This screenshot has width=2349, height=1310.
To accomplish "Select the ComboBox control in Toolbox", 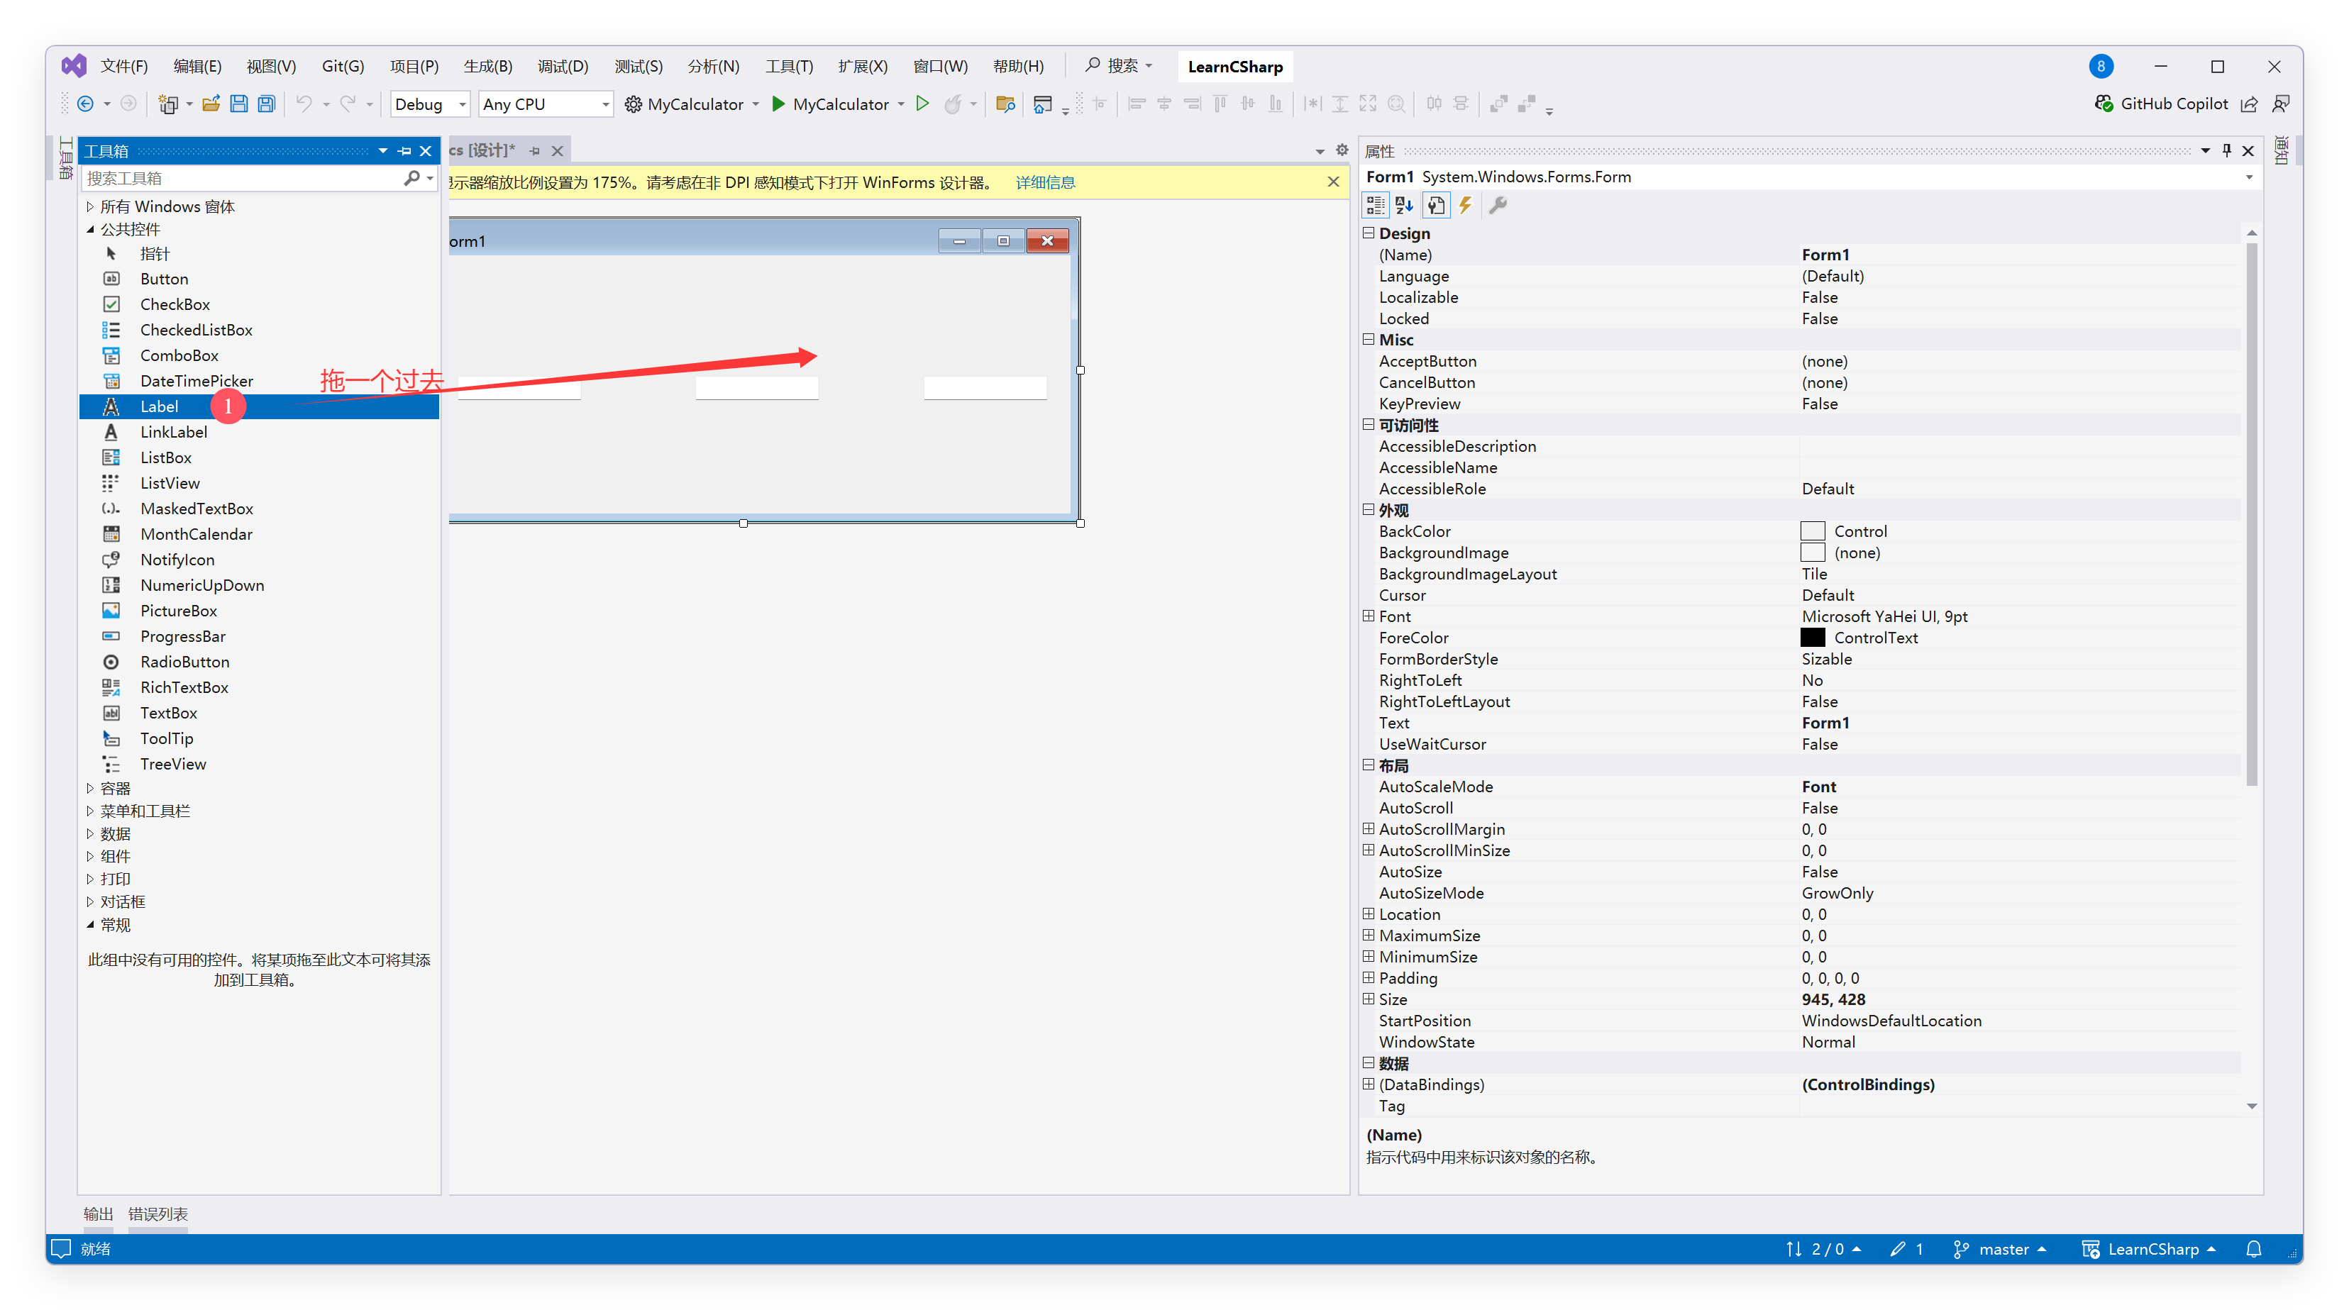I will (259, 355).
